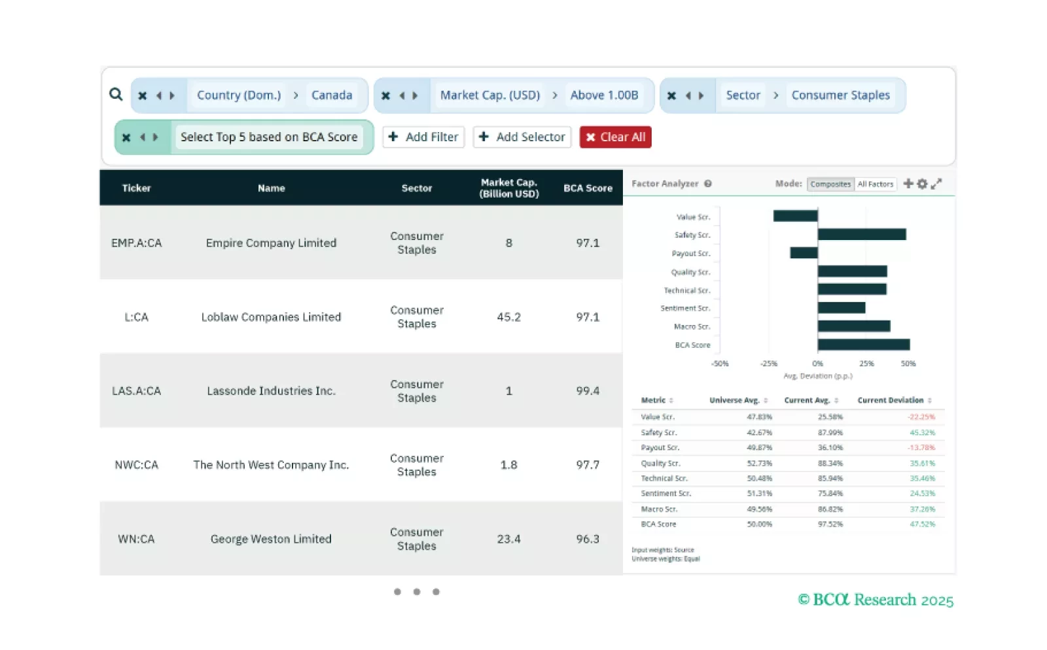Open the Canada country value dropdown

tap(331, 95)
